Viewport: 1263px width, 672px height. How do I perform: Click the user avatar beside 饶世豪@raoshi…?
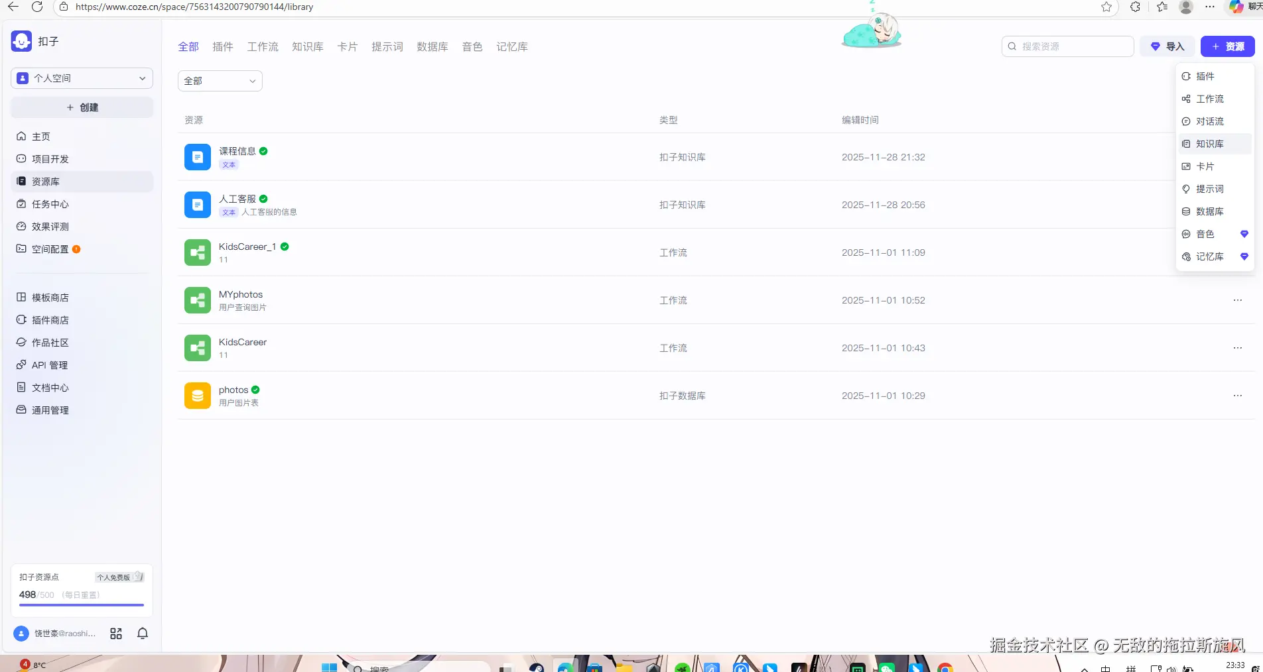click(x=21, y=634)
